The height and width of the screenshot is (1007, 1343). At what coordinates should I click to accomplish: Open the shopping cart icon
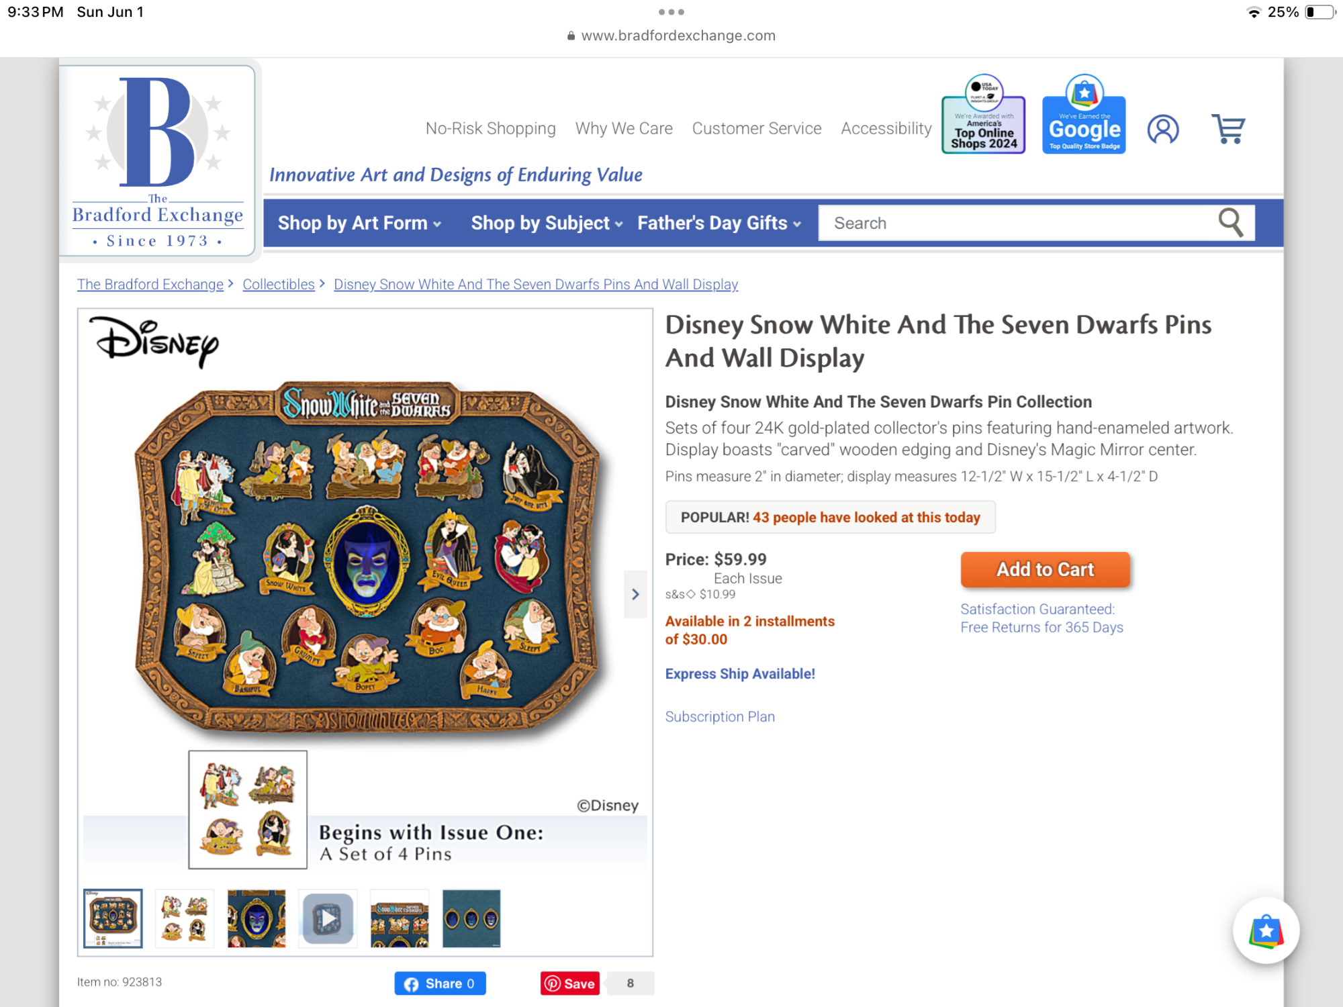pos(1228,128)
